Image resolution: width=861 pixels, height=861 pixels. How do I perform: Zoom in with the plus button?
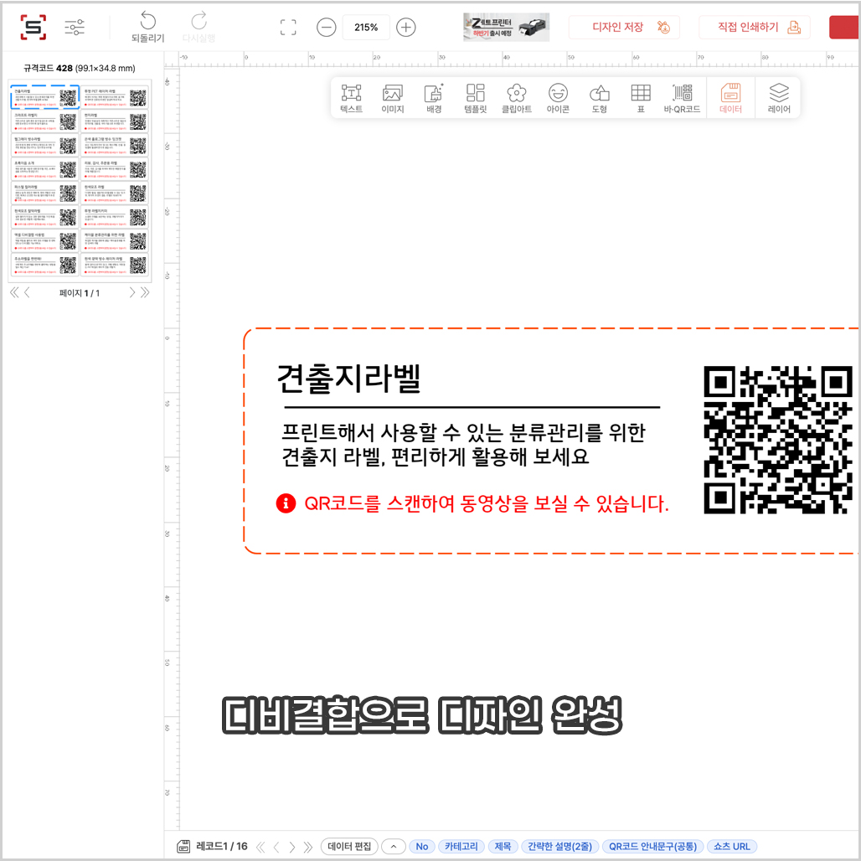coord(405,28)
